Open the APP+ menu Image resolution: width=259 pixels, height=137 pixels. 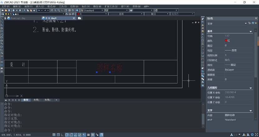click(x=146, y=6)
